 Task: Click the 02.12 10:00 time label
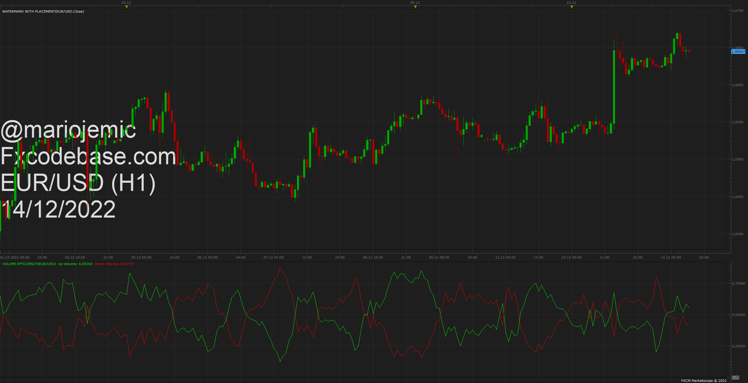coord(75,257)
